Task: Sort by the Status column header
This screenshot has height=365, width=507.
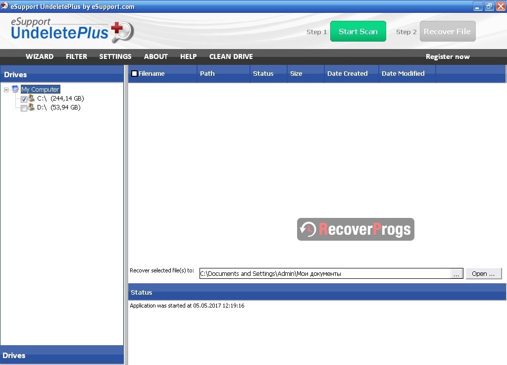Action: click(x=268, y=73)
